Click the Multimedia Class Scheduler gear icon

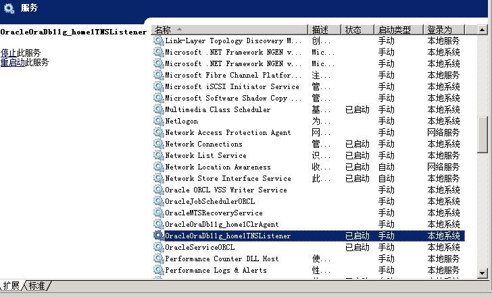click(x=159, y=109)
